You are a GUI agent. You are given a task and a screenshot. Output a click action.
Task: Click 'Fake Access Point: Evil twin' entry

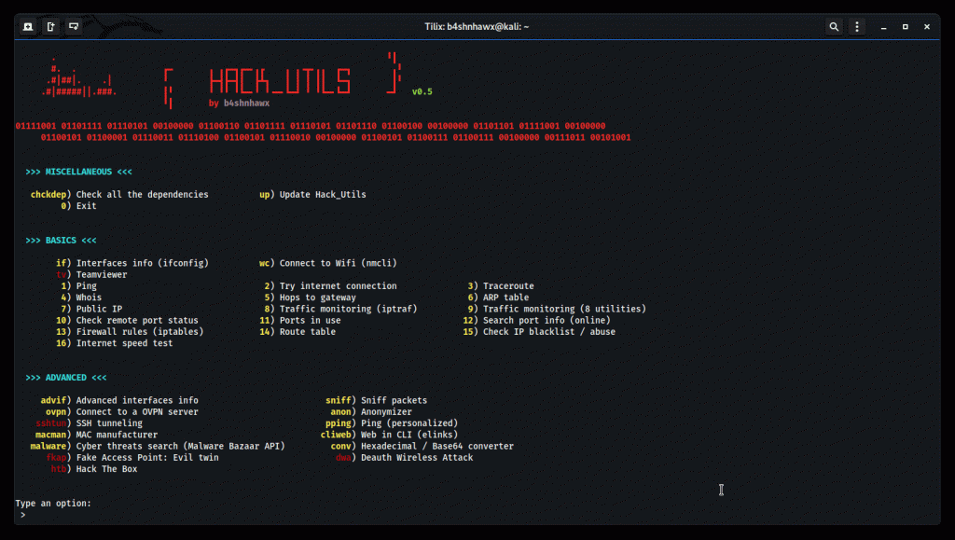tap(147, 458)
